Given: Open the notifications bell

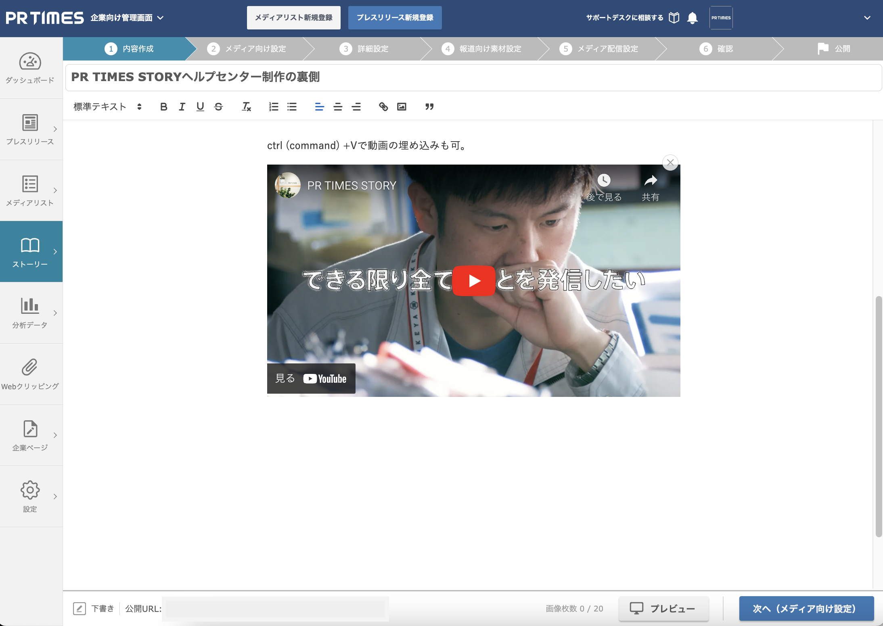Looking at the screenshot, I should pyautogui.click(x=693, y=18).
